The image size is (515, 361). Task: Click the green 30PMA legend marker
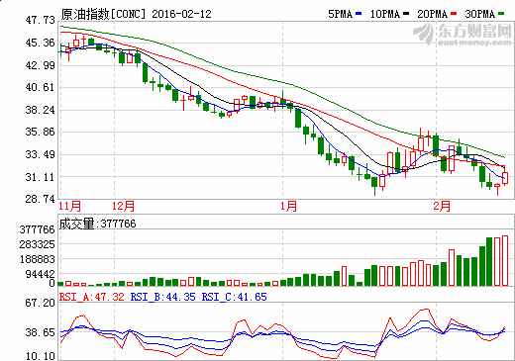click(501, 14)
